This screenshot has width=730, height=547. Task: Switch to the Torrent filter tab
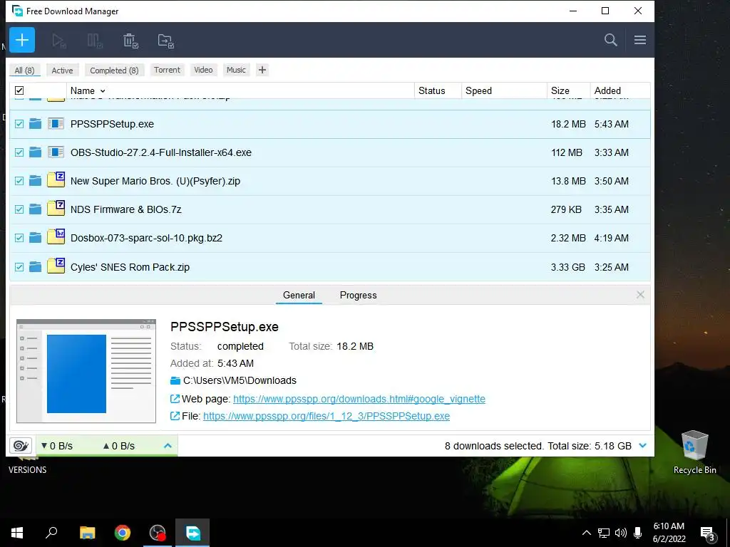pos(167,70)
